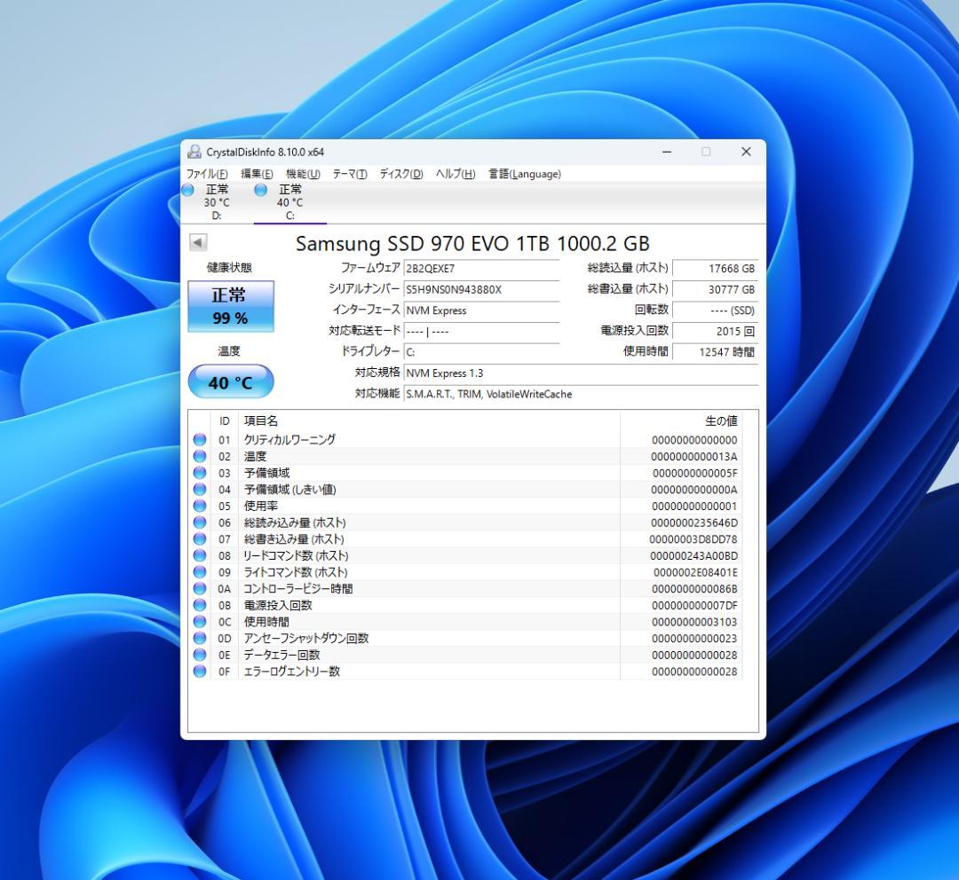The image size is (959, 880).
Task: Click the drive letter field C:
Action: coord(481,352)
